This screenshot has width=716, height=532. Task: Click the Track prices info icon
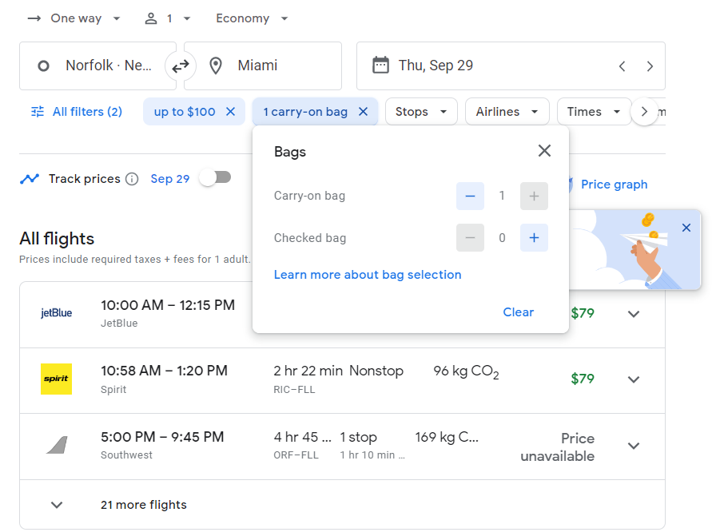(x=132, y=179)
